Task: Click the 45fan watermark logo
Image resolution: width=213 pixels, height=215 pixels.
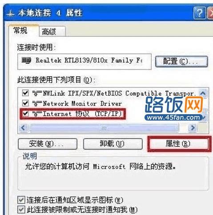Action: pos(174,108)
